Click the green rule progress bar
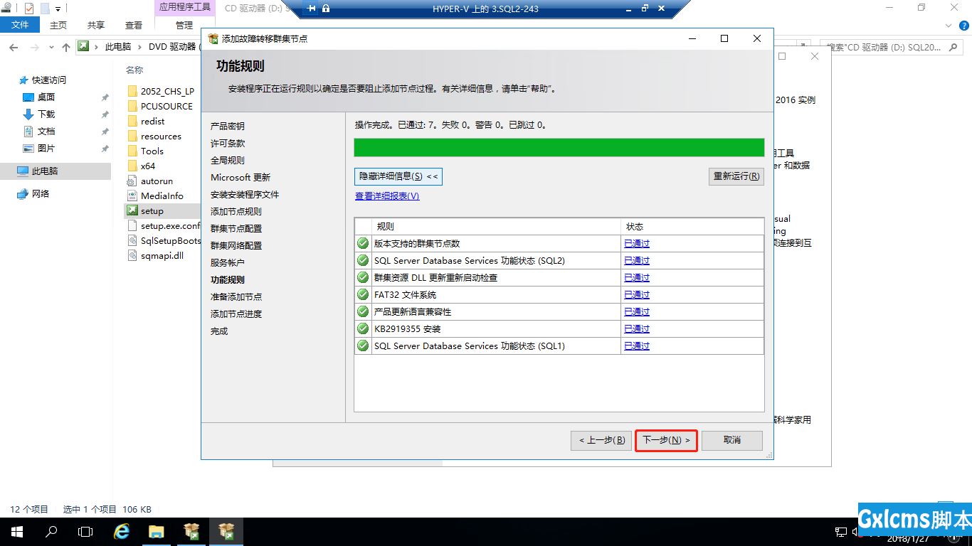This screenshot has height=546, width=972. tap(559, 147)
